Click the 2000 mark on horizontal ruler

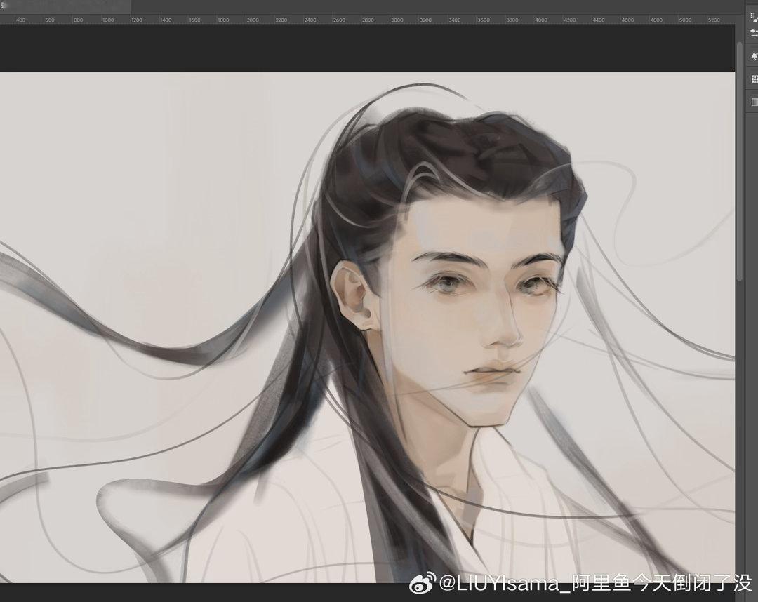pyautogui.click(x=253, y=20)
